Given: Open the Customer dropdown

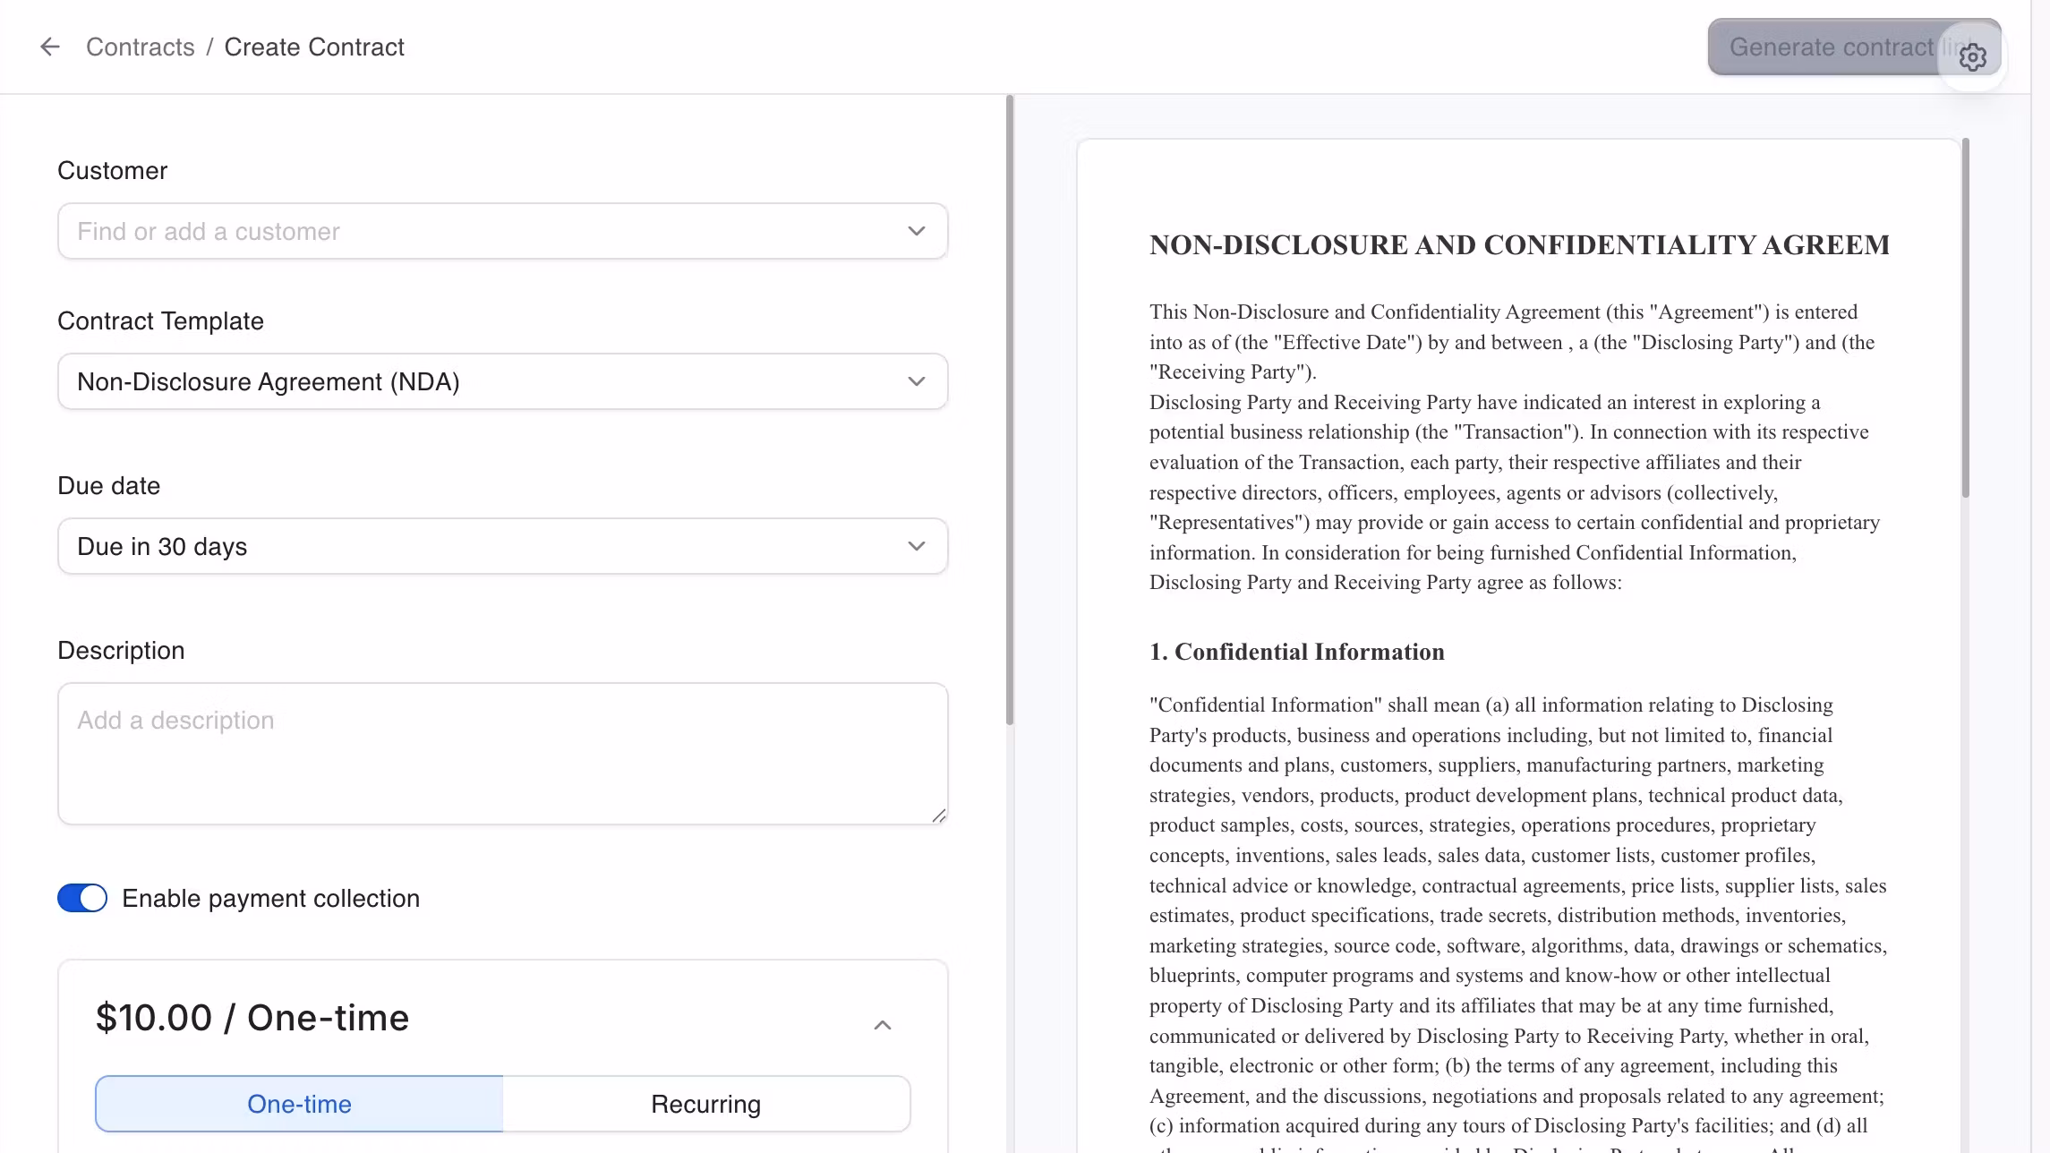Looking at the screenshot, I should (502, 231).
